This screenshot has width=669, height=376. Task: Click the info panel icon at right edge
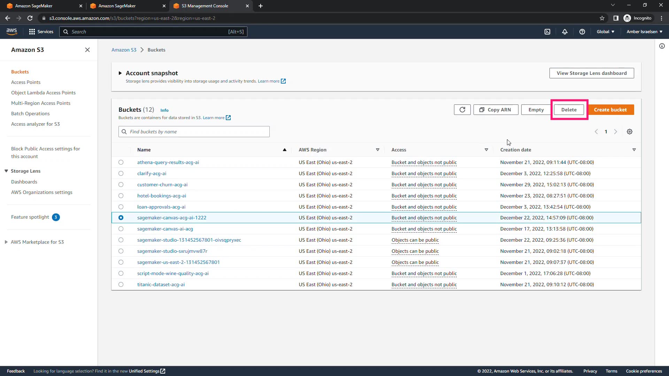click(662, 46)
